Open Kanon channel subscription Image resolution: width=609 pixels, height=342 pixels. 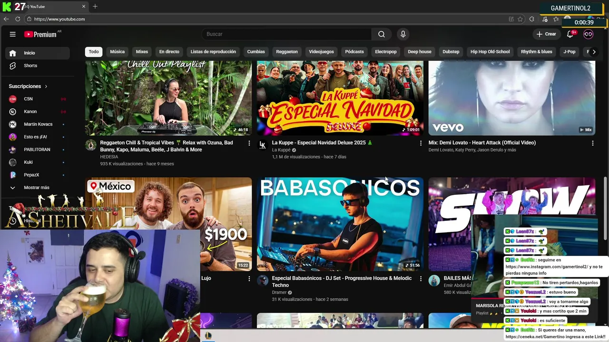click(x=37, y=112)
